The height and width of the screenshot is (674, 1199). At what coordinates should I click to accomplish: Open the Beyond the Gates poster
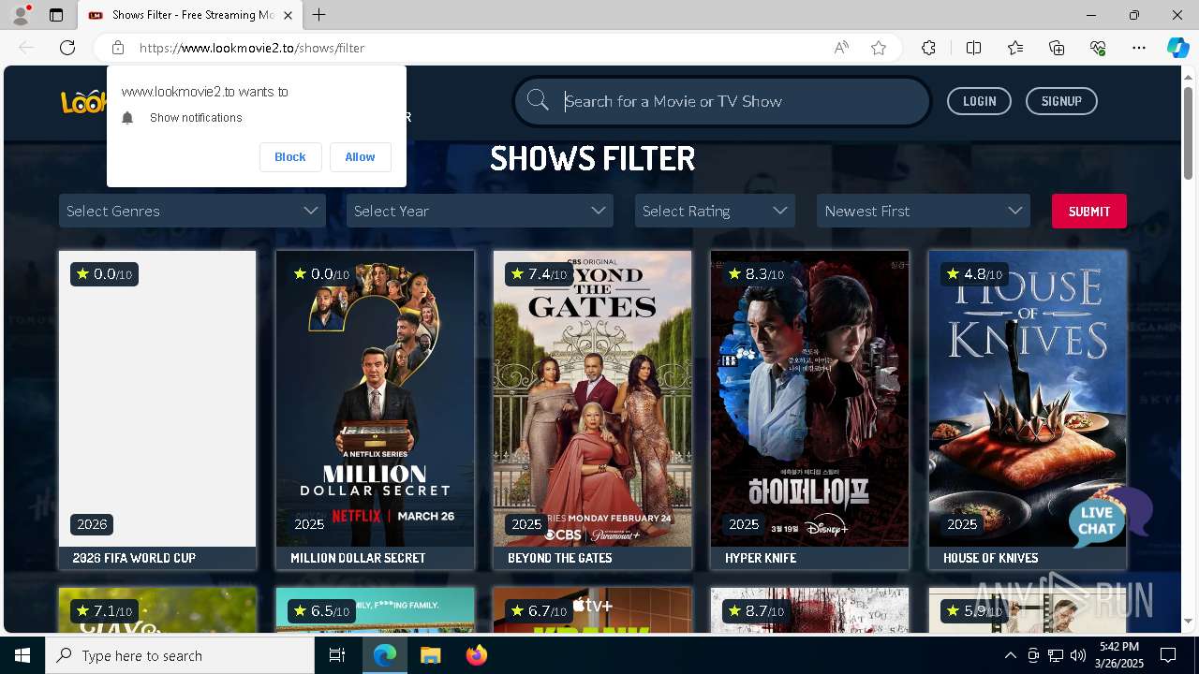[592, 399]
